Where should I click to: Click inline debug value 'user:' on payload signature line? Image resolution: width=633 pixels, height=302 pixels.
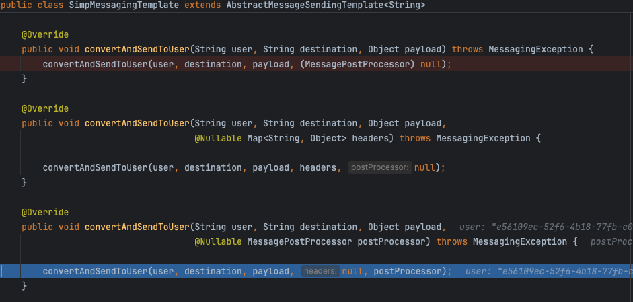tap(546, 227)
